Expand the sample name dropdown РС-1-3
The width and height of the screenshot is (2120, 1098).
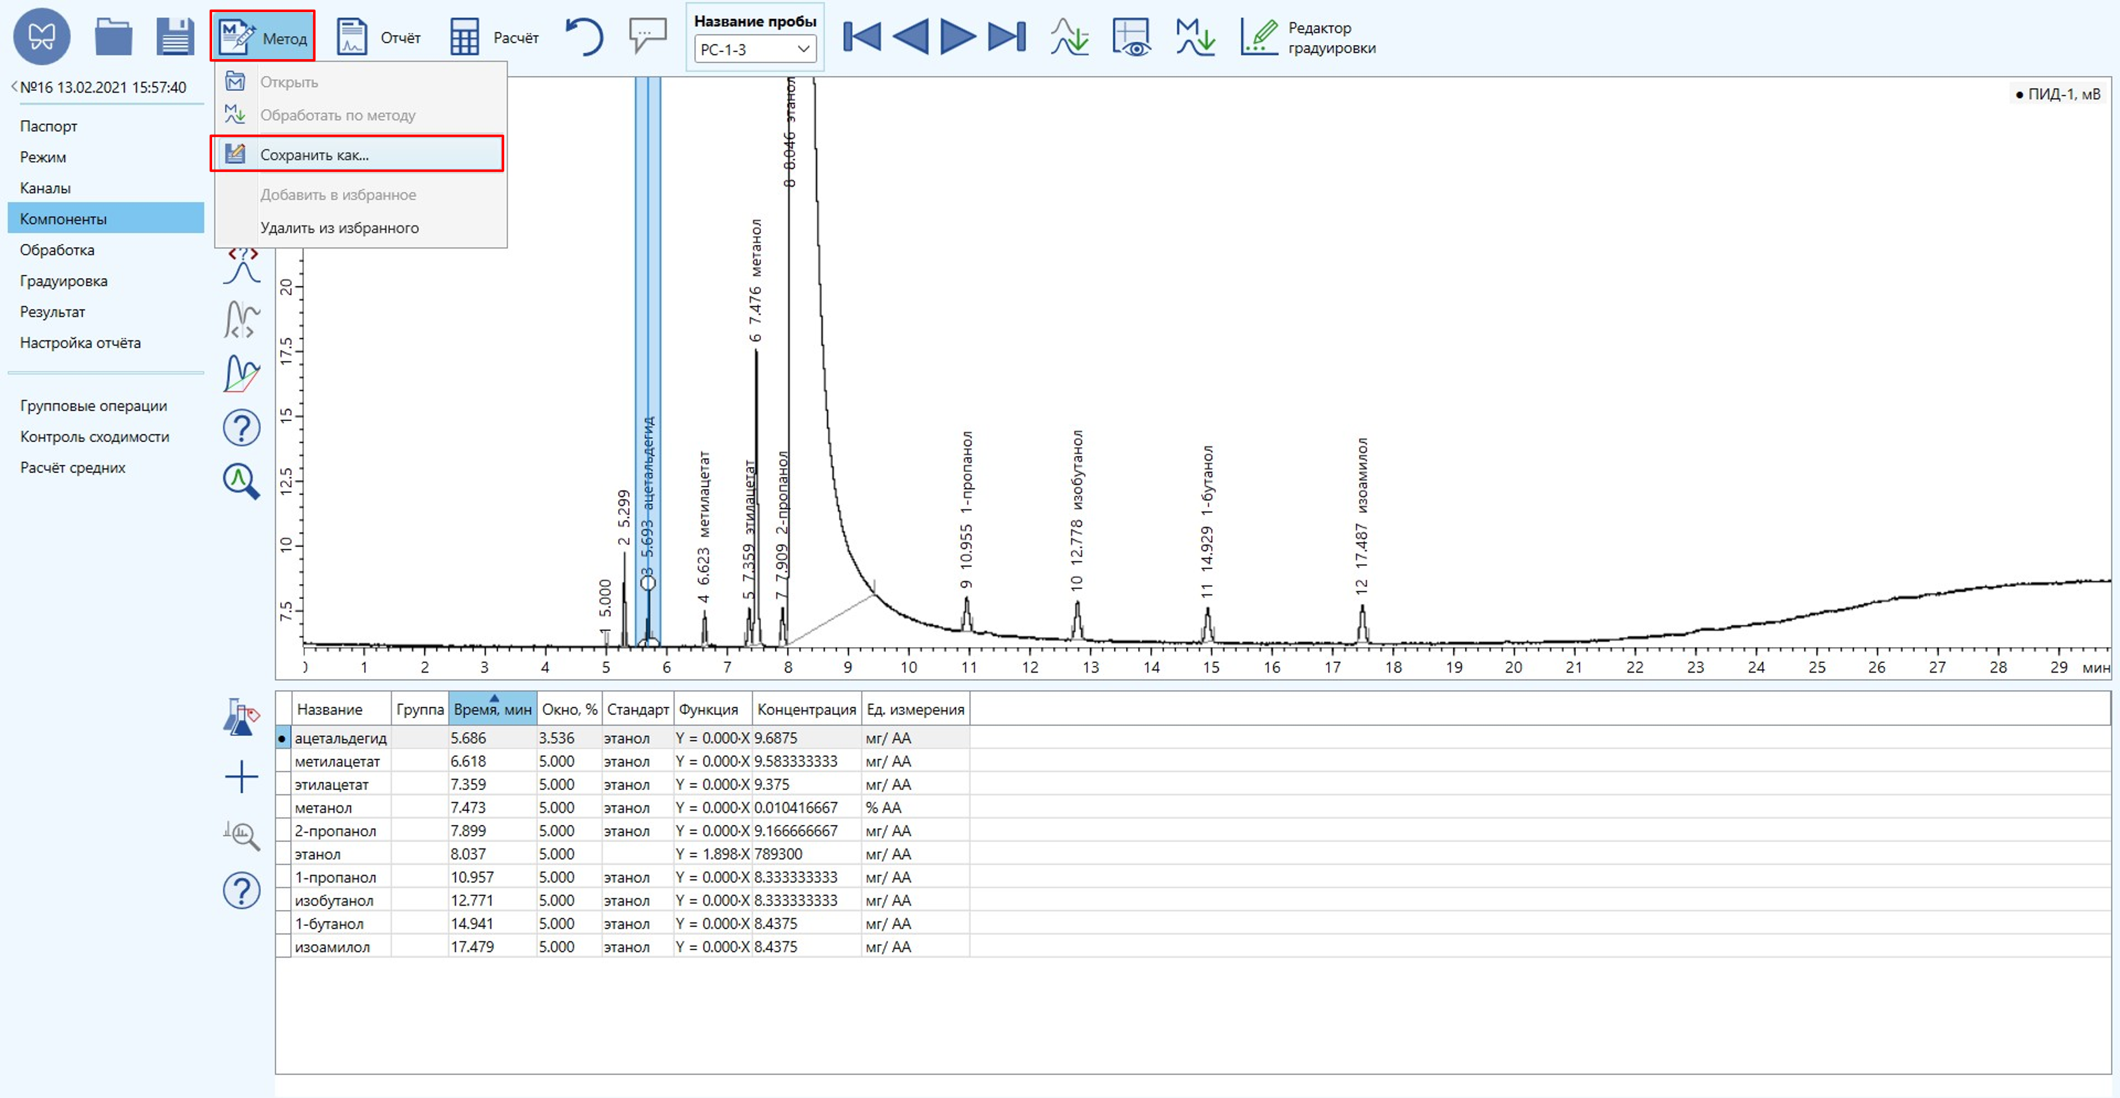(803, 50)
